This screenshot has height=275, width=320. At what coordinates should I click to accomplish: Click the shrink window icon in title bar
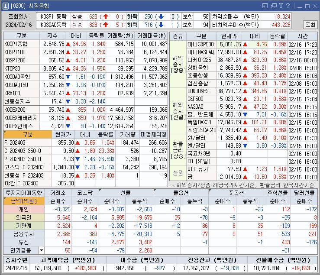pyautogui.click(x=265, y=6)
